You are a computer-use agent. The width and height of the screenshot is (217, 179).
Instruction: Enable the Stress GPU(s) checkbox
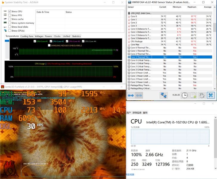click(x=10, y=31)
